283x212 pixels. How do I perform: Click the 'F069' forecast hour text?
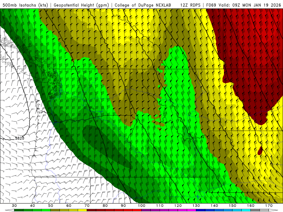tap(211, 5)
